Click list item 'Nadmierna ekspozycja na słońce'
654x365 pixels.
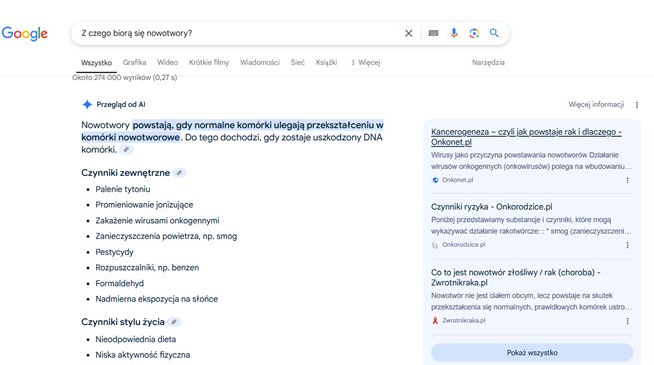156,299
